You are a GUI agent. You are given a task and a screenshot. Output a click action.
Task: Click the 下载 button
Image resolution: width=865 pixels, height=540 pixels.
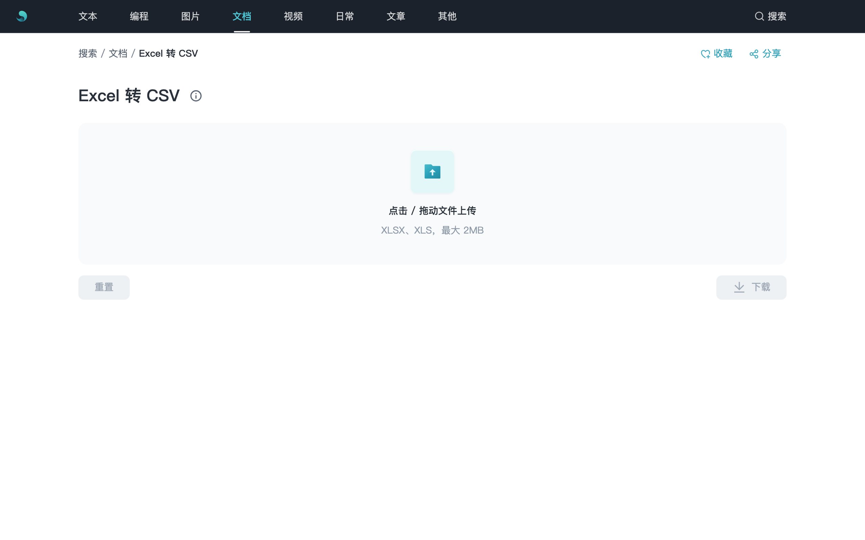click(x=751, y=288)
